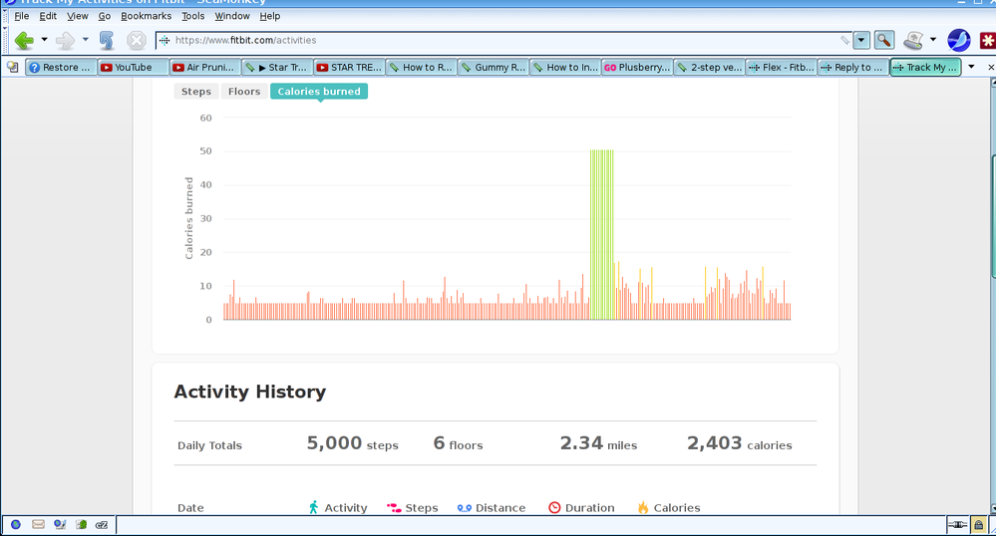Switch to the How to R... tab
The width and height of the screenshot is (996, 536).
(x=421, y=67)
